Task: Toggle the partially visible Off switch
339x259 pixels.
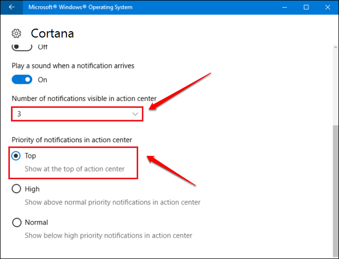Action: pos(22,47)
